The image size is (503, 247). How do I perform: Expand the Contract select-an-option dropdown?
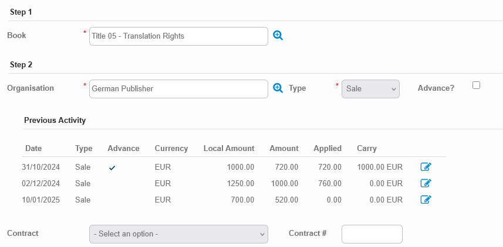[178, 234]
